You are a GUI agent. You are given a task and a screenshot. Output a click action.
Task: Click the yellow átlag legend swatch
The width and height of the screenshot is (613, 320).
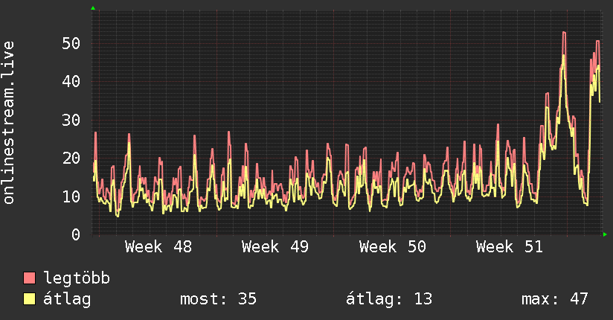[x=30, y=299]
